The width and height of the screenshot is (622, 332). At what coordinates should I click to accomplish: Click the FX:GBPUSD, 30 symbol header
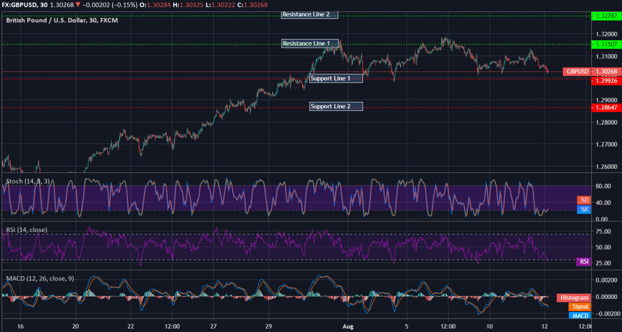coord(25,5)
